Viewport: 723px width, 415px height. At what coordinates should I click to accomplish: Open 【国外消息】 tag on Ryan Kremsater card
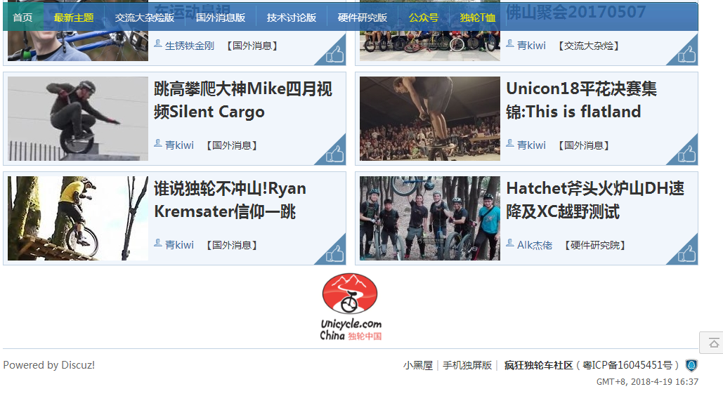point(231,245)
